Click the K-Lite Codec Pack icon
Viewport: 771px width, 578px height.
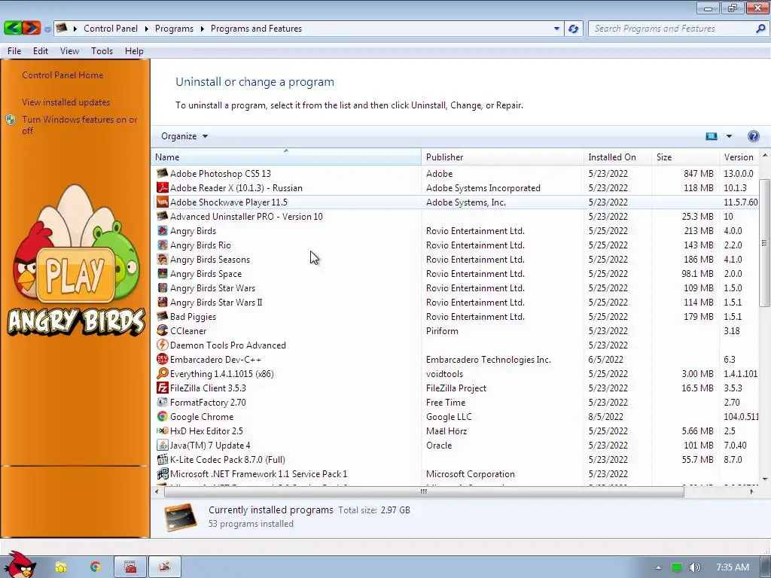point(163,460)
